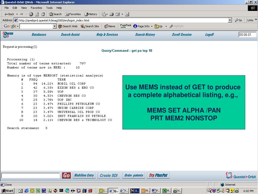The image size is (258, 194).
Task: Open Help & Services
Action: tap(107, 34)
